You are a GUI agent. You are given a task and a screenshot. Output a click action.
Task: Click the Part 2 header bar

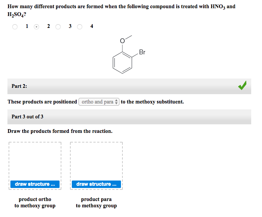tap(129, 86)
